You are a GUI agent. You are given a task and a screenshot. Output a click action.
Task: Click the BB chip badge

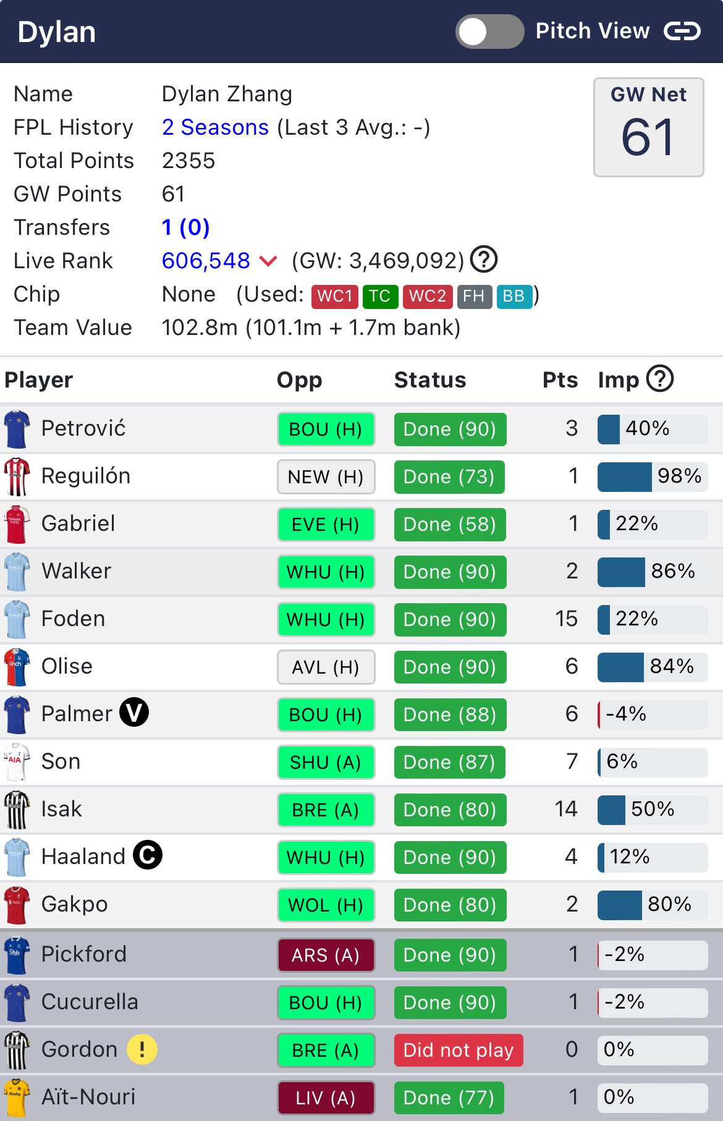[x=514, y=297]
